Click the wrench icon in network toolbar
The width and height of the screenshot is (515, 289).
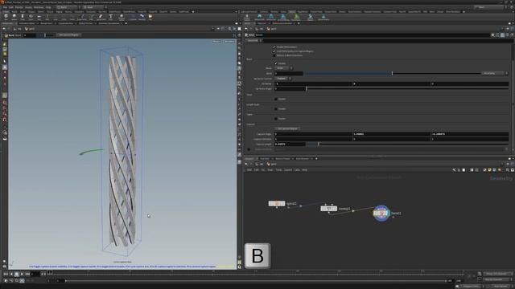(454, 170)
